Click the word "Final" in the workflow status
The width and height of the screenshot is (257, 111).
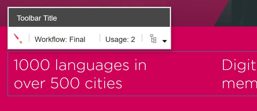click(x=77, y=39)
